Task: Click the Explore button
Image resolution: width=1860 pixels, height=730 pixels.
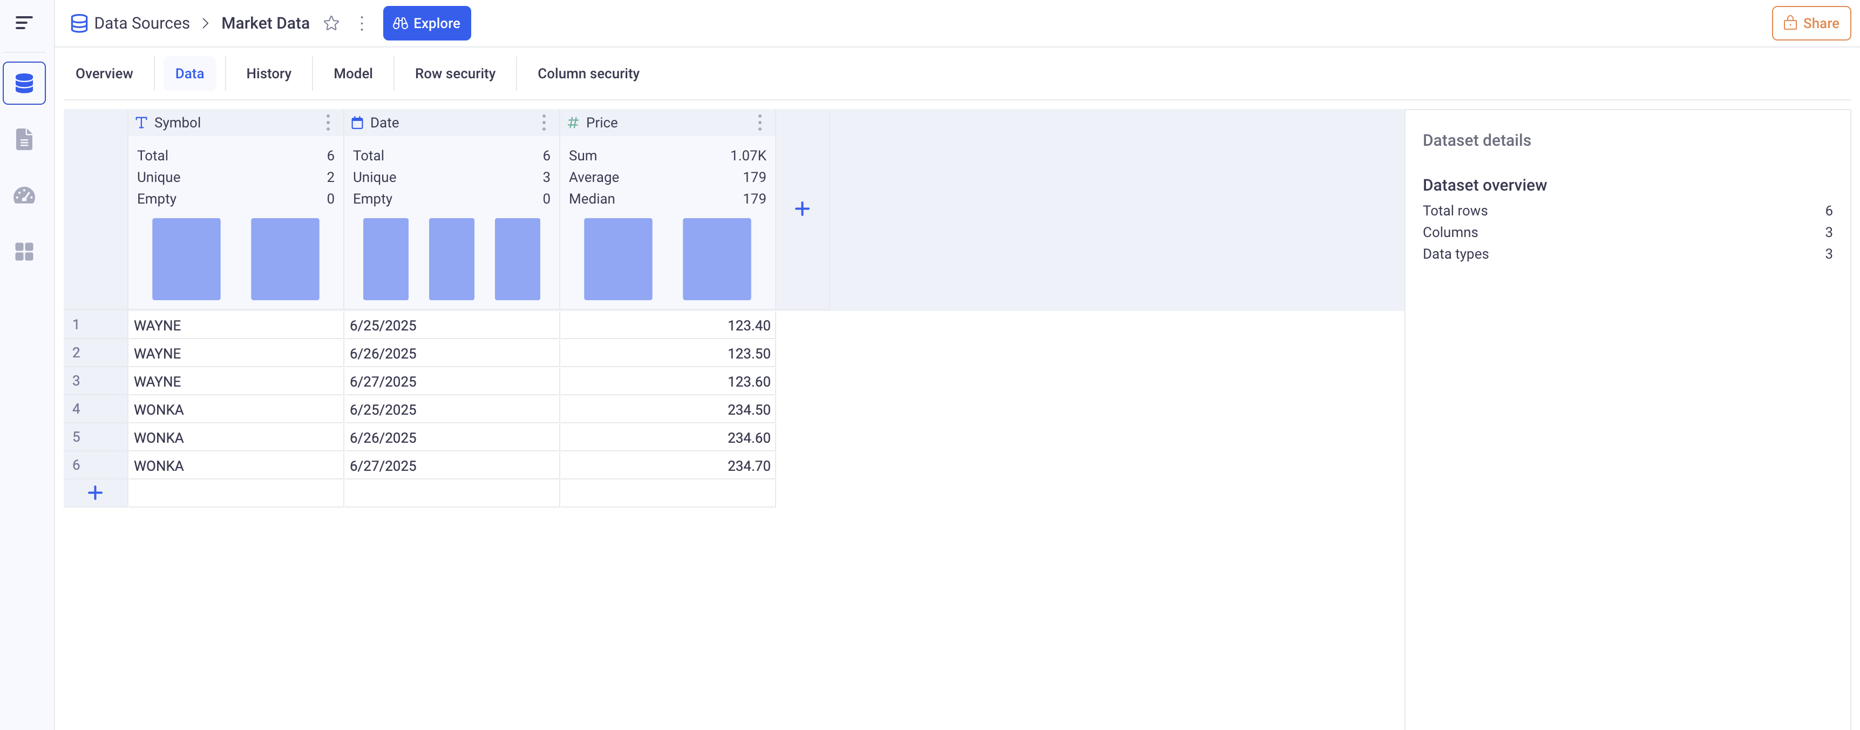Action: point(427,23)
